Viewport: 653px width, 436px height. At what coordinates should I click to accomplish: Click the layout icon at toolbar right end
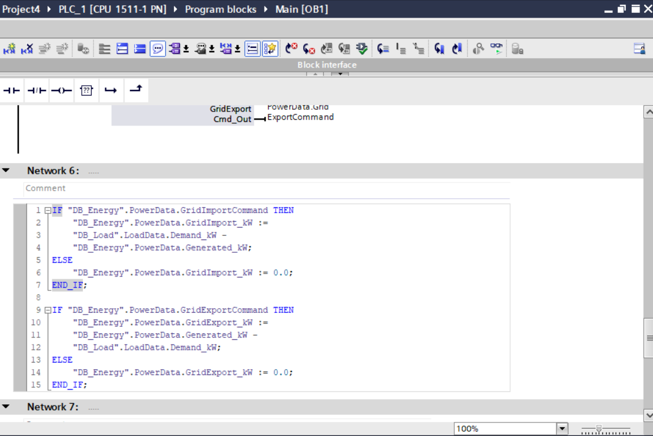(639, 49)
